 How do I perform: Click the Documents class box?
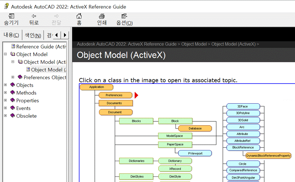116,103
